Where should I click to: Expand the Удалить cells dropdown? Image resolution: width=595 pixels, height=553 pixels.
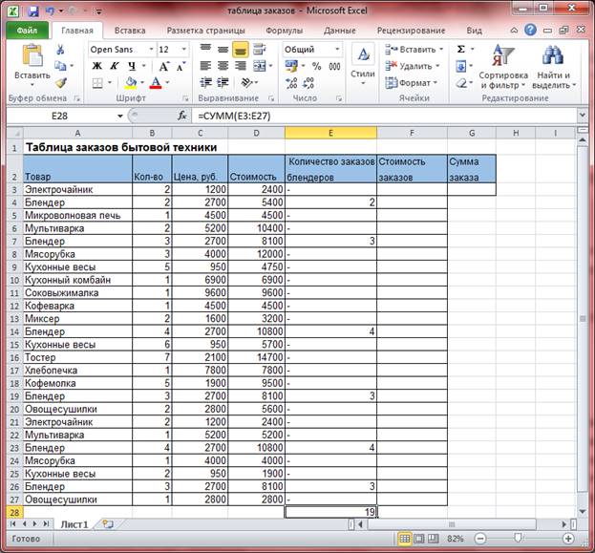click(437, 66)
